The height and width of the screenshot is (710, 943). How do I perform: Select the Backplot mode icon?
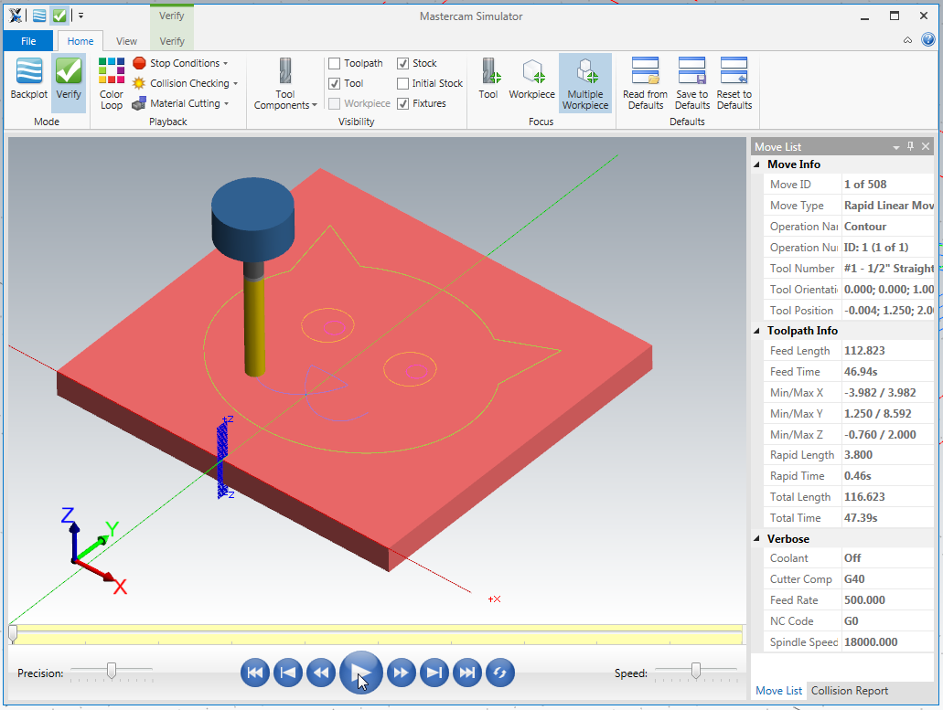[x=27, y=80]
